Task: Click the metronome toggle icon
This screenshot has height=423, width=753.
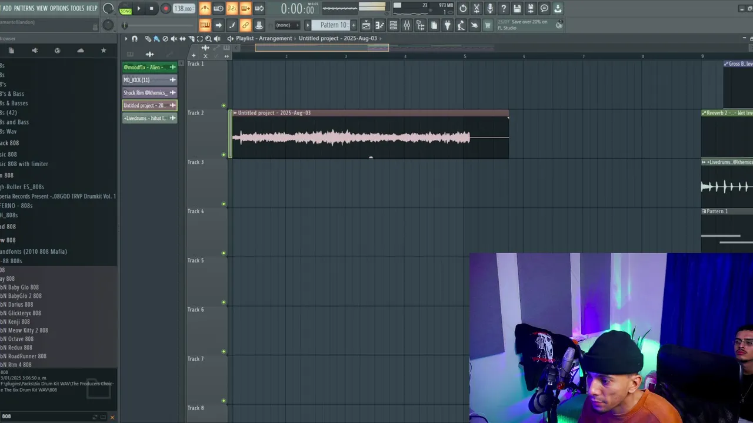Action: click(x=205, y=8)
